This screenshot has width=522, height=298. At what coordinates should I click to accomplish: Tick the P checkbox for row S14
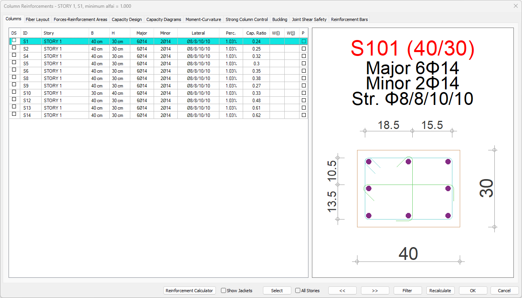tap(303, 115)
